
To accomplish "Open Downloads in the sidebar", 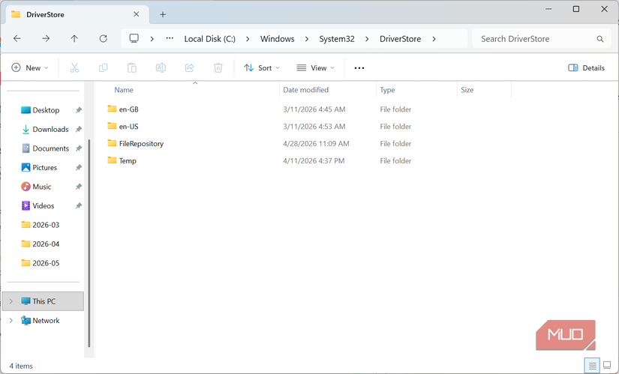I will 50,130.
